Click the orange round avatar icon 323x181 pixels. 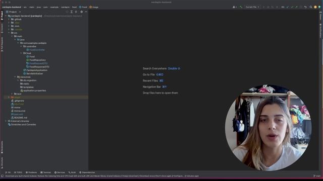tap(315, 7)
